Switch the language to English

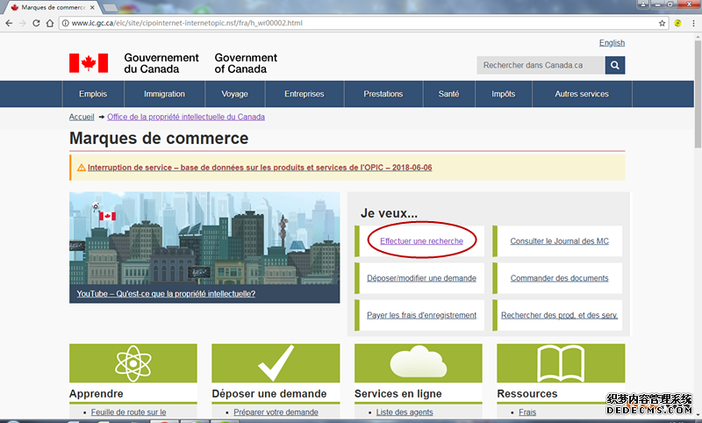point(612,42)
